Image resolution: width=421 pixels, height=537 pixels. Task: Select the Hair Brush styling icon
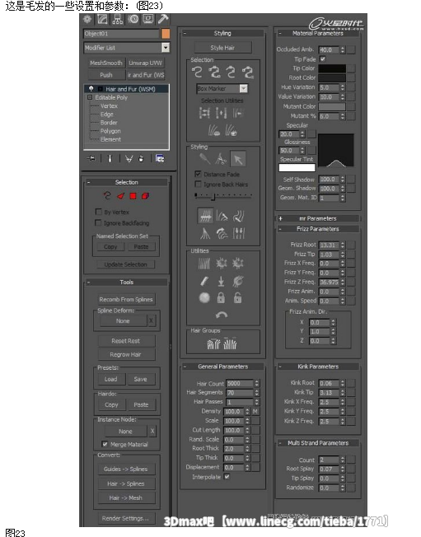coord(205,159)
